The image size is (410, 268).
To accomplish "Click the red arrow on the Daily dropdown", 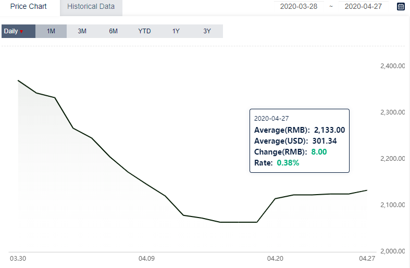I will click(21, 32).
